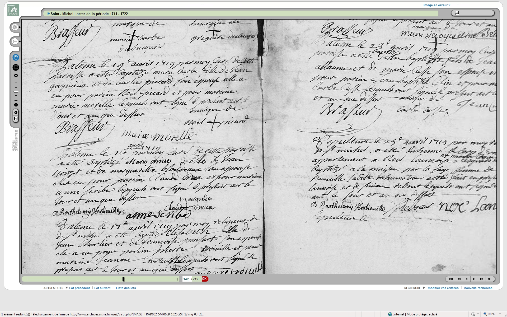Save image with floppy disk icon

point(16,119)
